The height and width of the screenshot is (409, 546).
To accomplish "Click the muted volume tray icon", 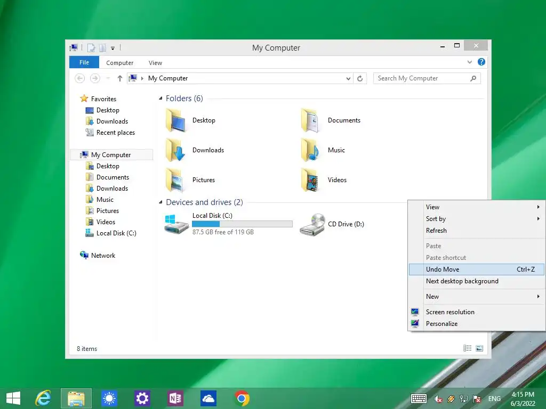I will click(x=438, y=399).
